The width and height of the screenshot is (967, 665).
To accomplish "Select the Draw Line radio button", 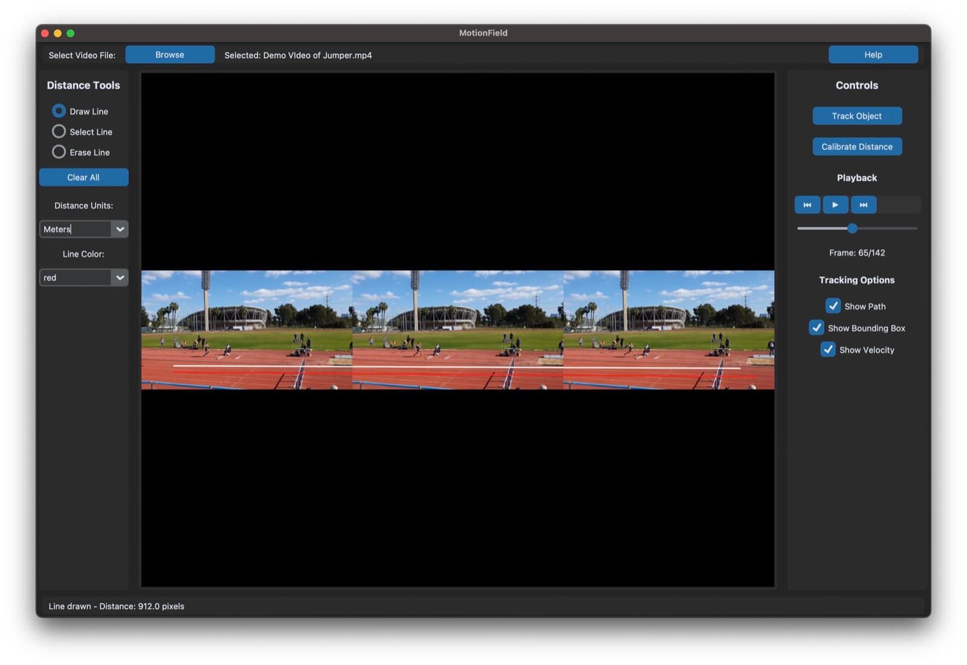I will tap(59, 111).
